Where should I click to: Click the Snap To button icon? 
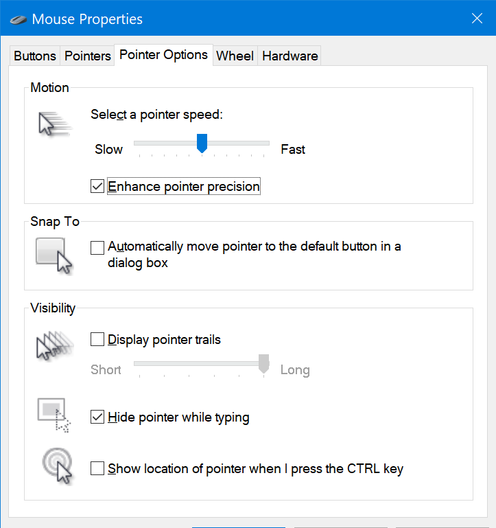(54, 255)
